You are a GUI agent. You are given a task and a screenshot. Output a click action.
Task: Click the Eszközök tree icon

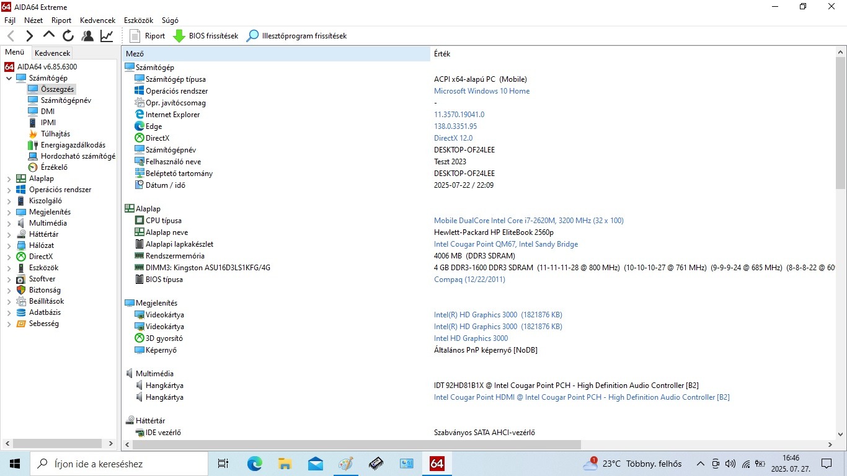[x=21, y=268]
